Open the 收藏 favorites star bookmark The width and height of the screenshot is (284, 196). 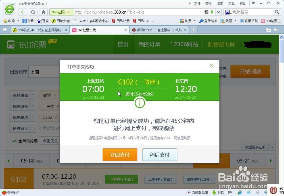click(x=9, y=21)
